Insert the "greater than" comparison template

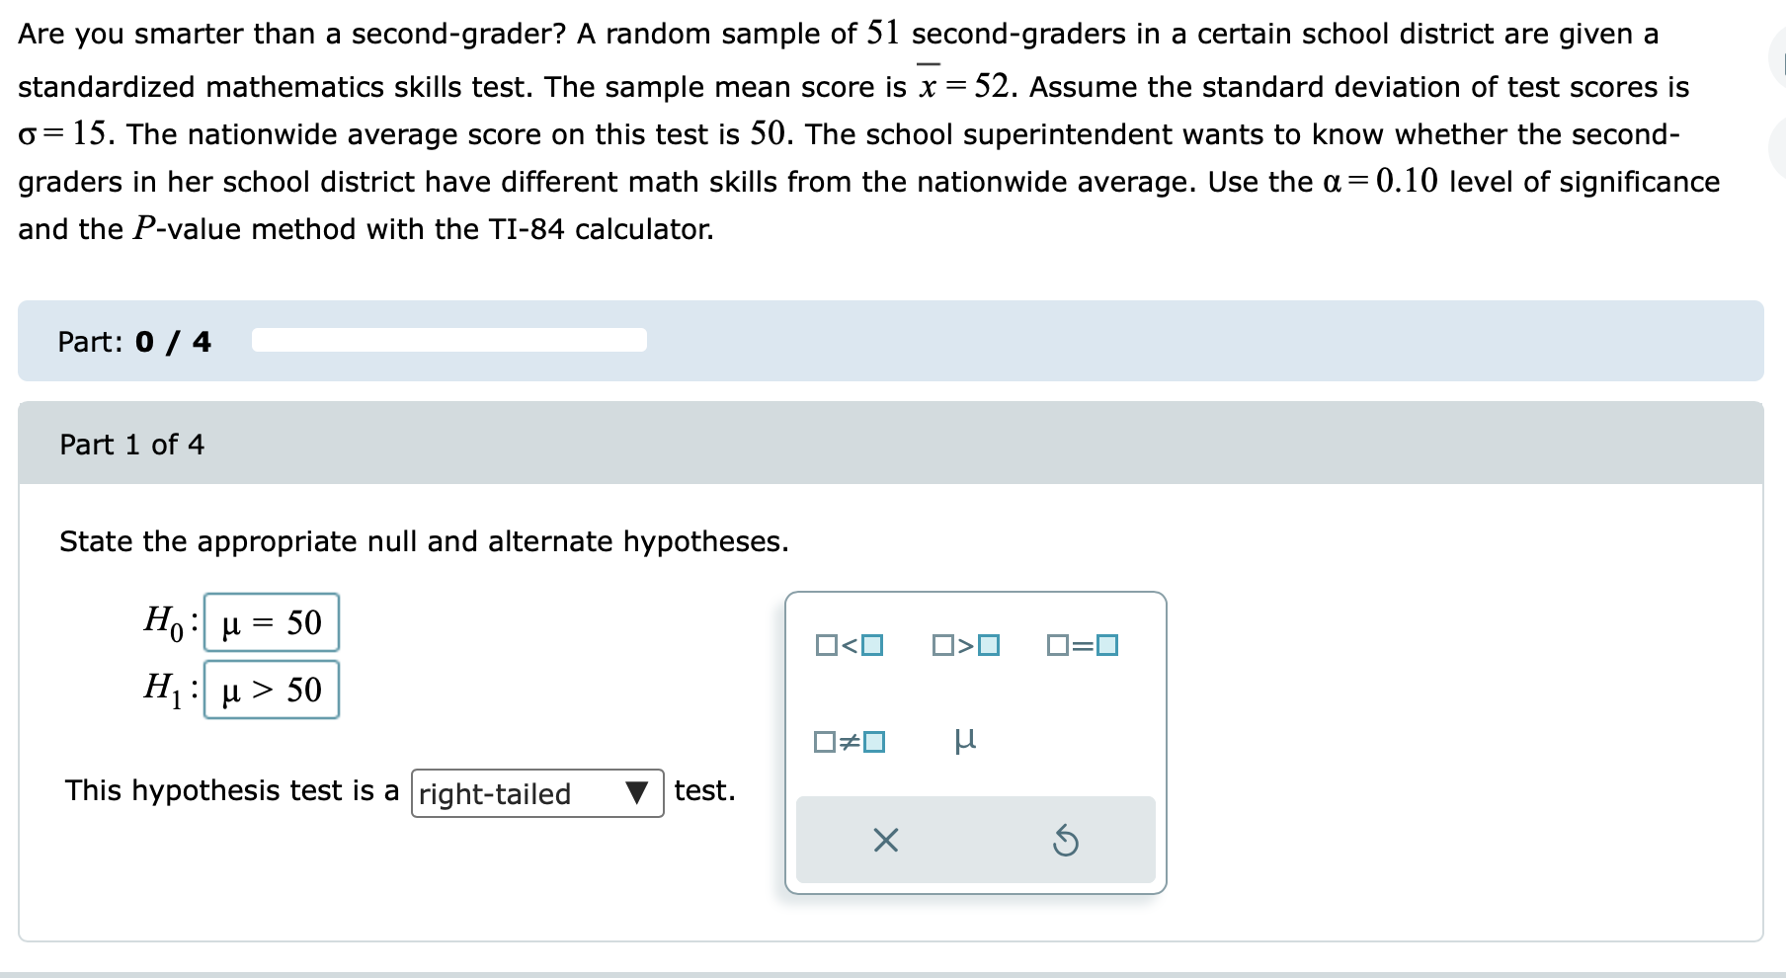963,646
